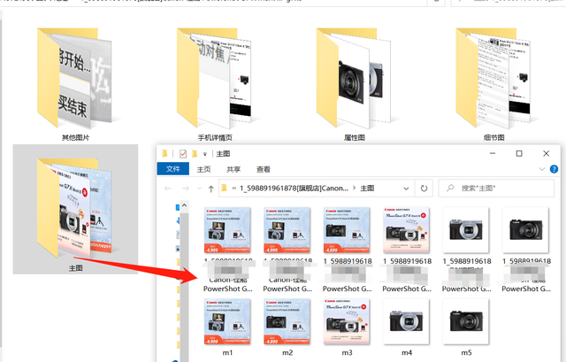
Task: Click the Up one level arrow
Action: point(210,189)
